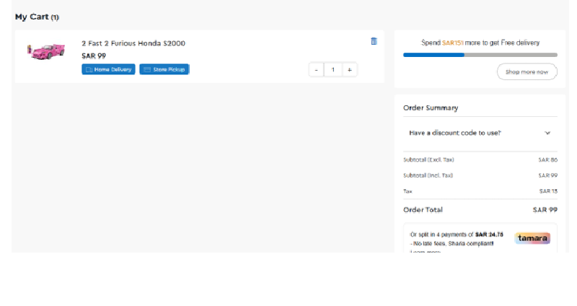The image size is (577, 306).
Task: Select the Store Pickup option label
Action: 169,70
